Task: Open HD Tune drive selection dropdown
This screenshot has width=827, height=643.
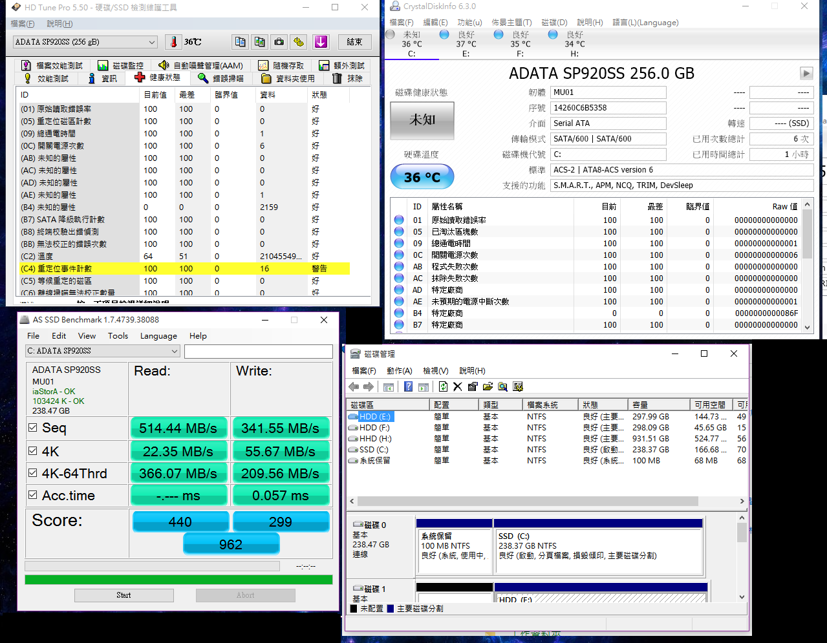Action: 85,42
